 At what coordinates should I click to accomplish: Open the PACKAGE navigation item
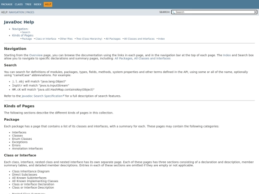[7, 4]
